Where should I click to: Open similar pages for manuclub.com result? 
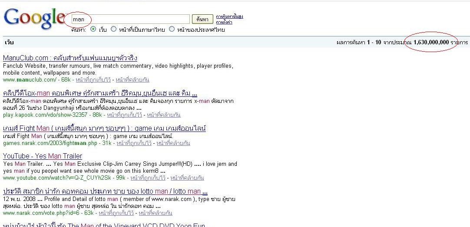pos(132,80)
